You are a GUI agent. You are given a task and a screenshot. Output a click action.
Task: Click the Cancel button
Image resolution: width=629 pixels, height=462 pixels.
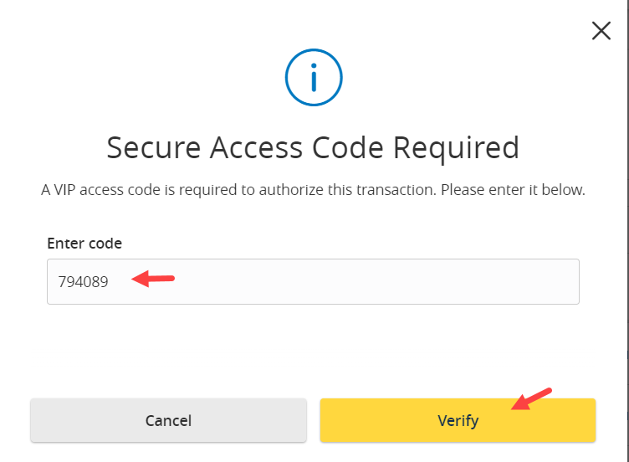point(168,420)
